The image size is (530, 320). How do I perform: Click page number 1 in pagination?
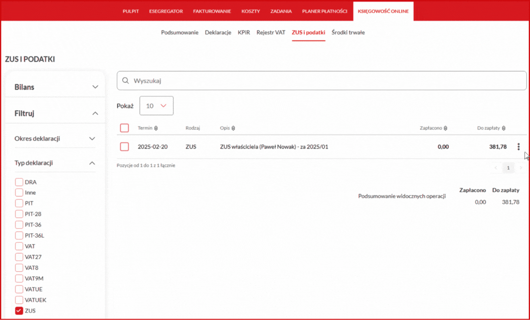click(508, 168)
